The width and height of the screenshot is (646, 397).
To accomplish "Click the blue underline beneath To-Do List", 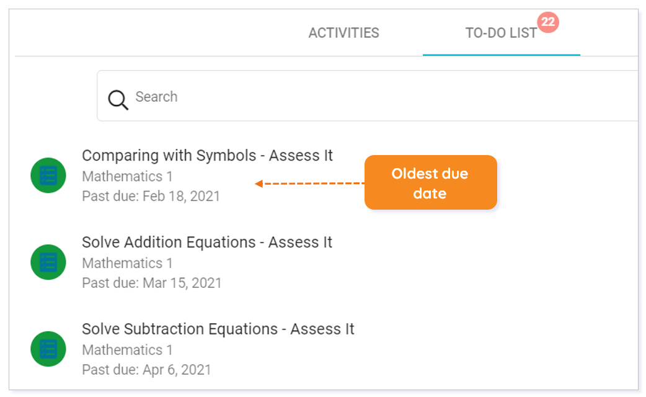I will (x=502, y=55).
